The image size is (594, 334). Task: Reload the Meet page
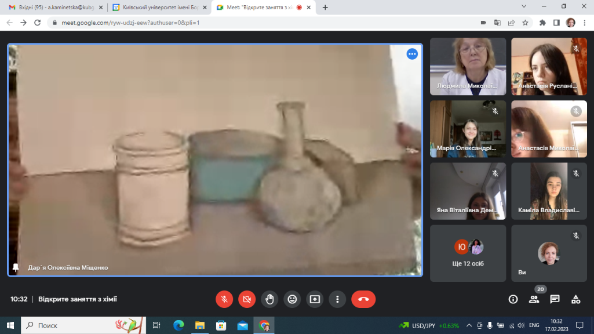tap(38, 23)
